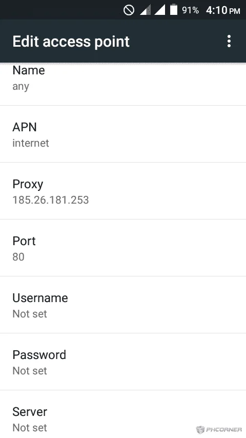Image resolution: width=246 pixels, height=438 pixels.
Task: Edit the Port setting
Action: tap(123, 248)
